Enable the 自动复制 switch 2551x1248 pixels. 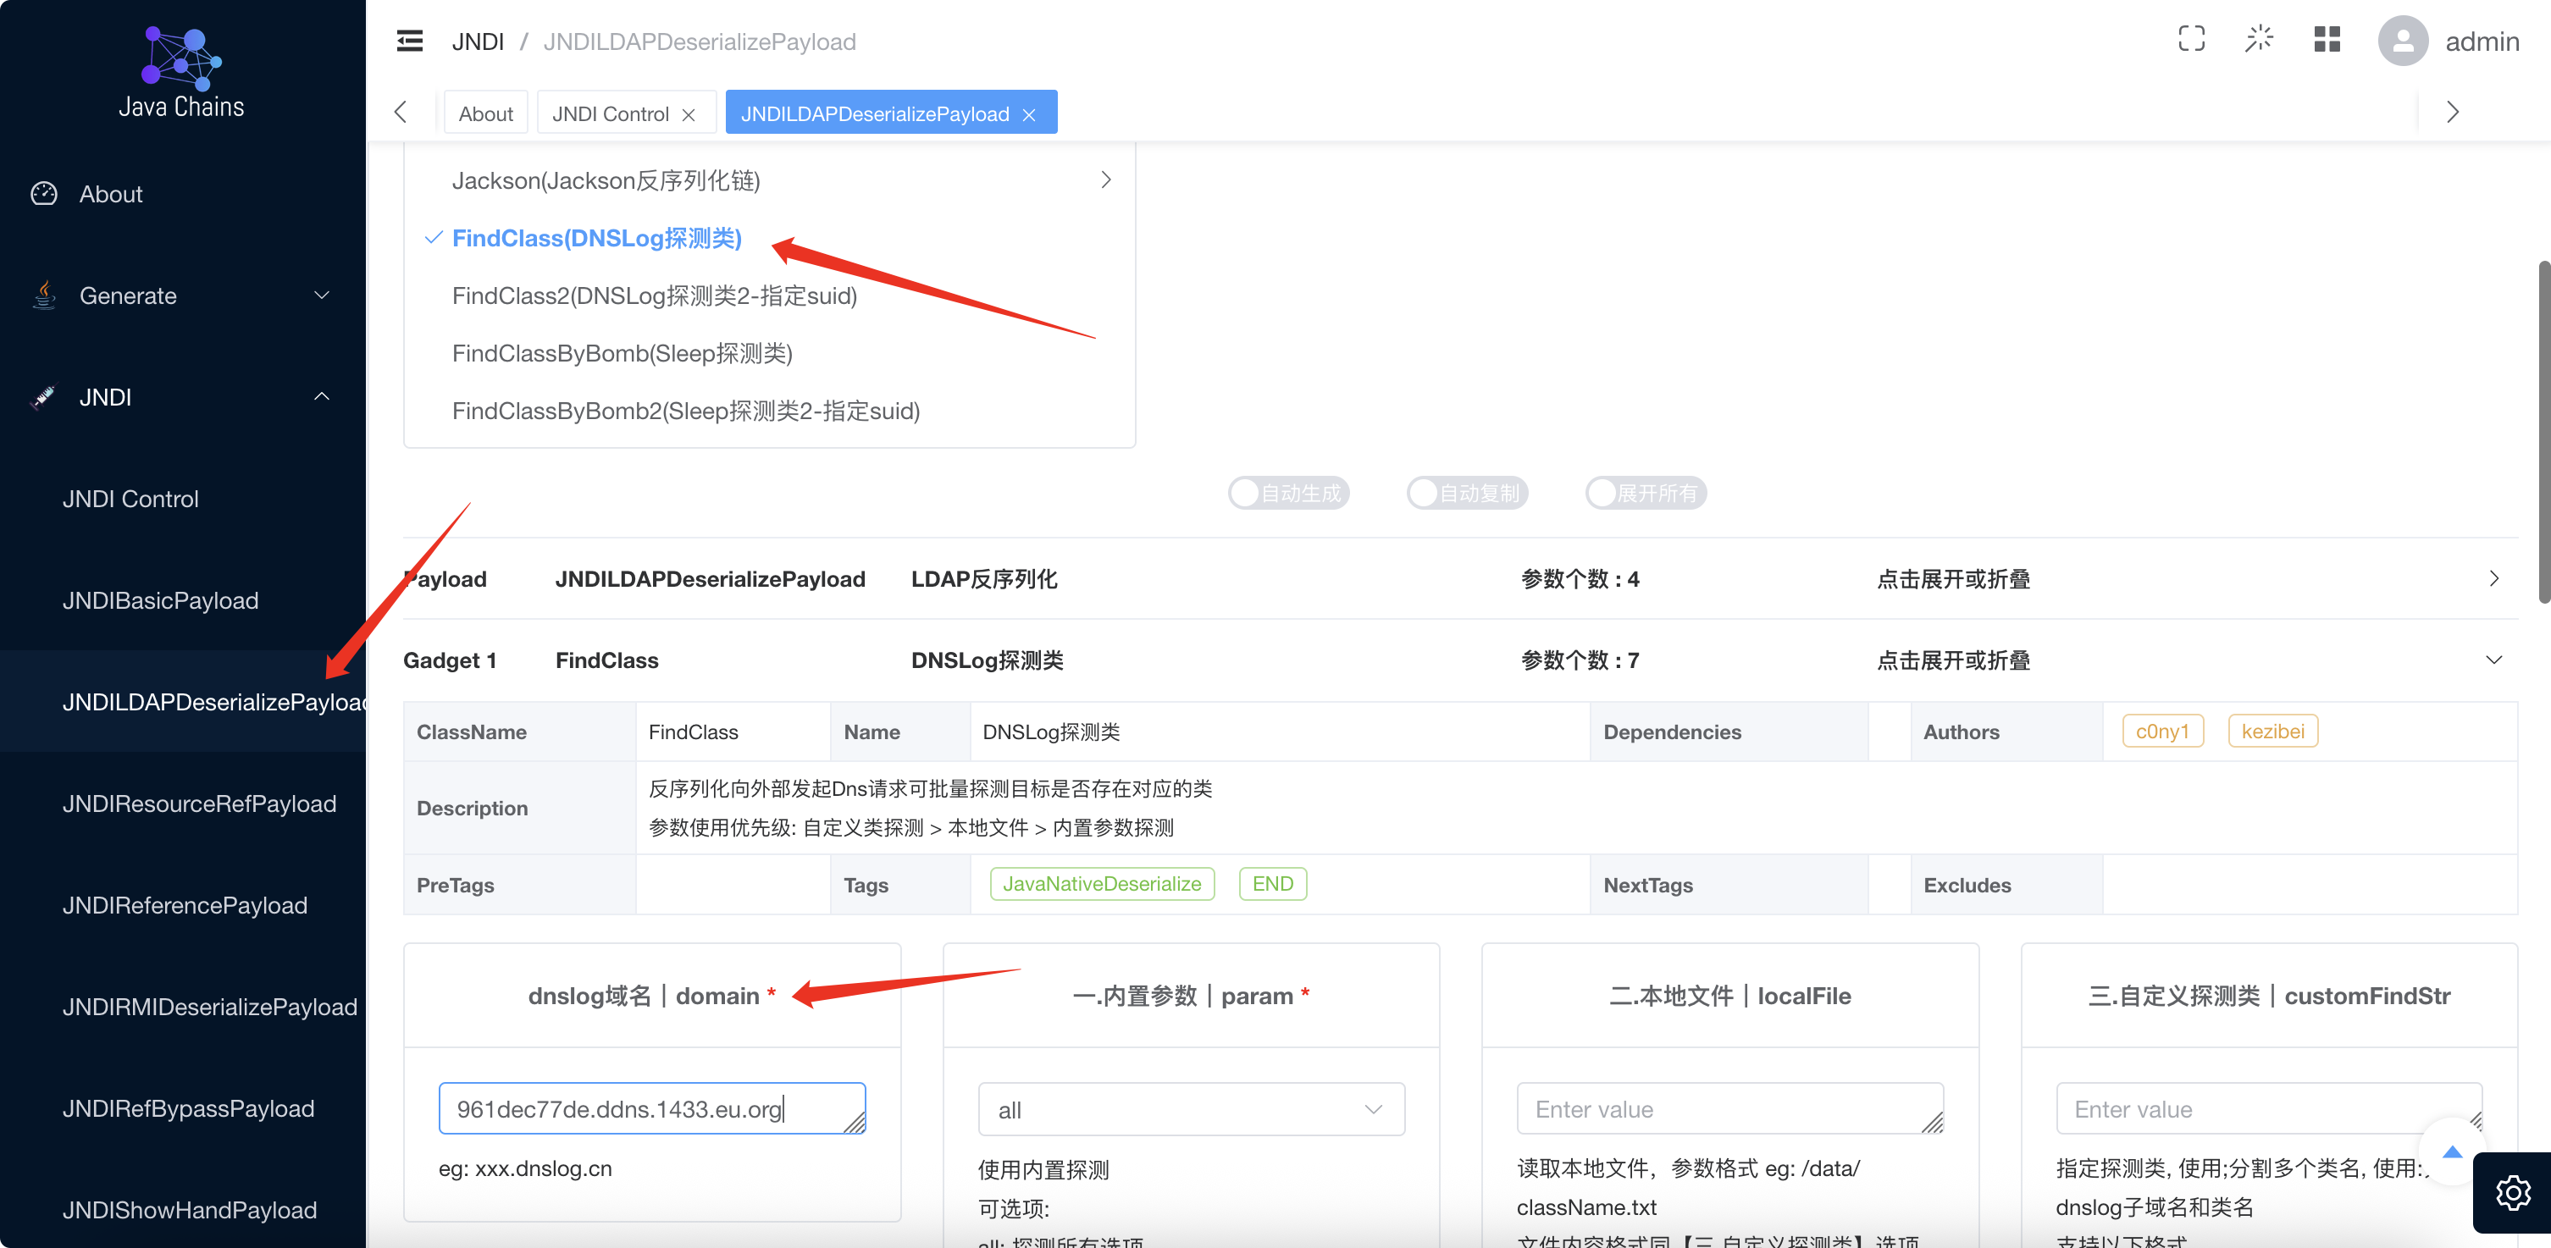(1467, 493)
